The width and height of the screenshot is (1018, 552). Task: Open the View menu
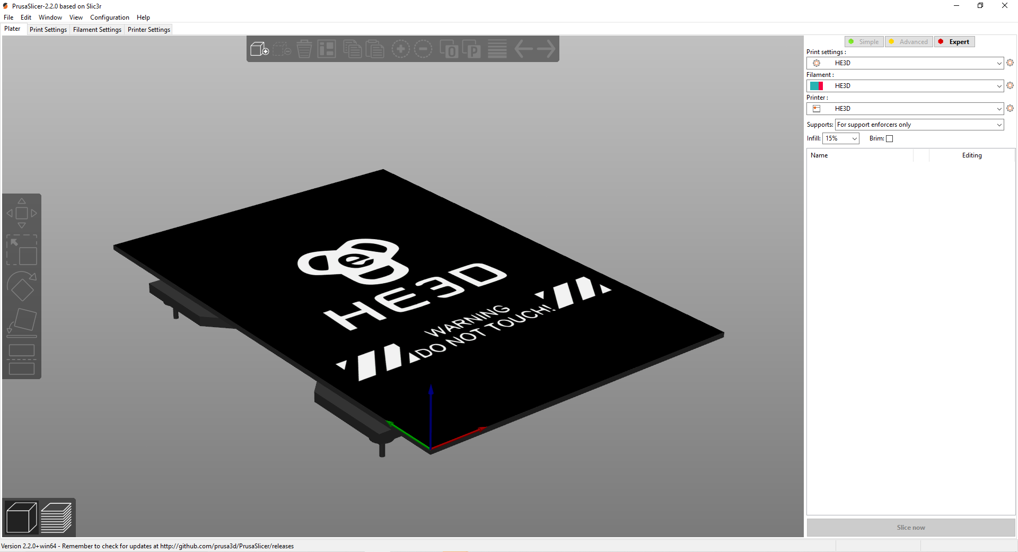[76, 17]
